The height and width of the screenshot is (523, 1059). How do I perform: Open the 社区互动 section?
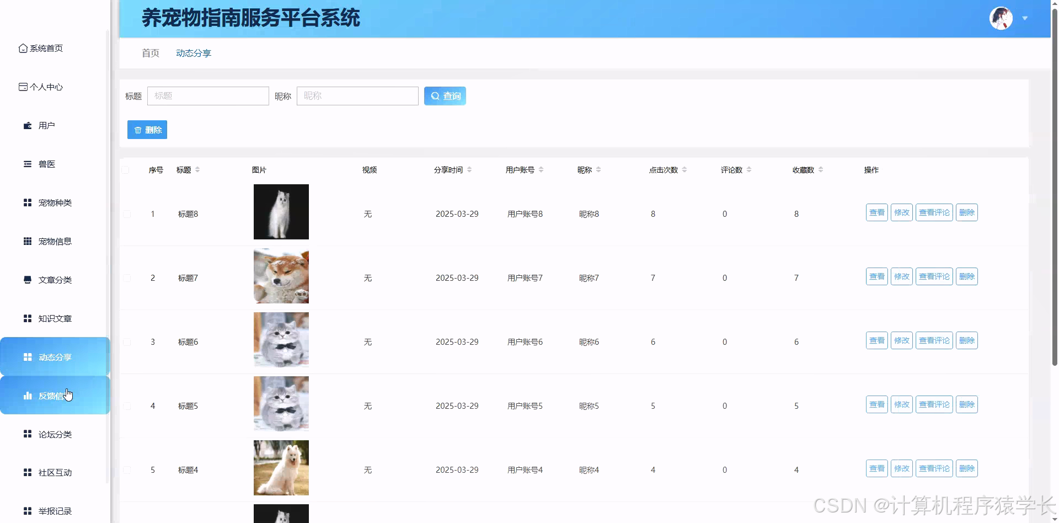(55, 472)
